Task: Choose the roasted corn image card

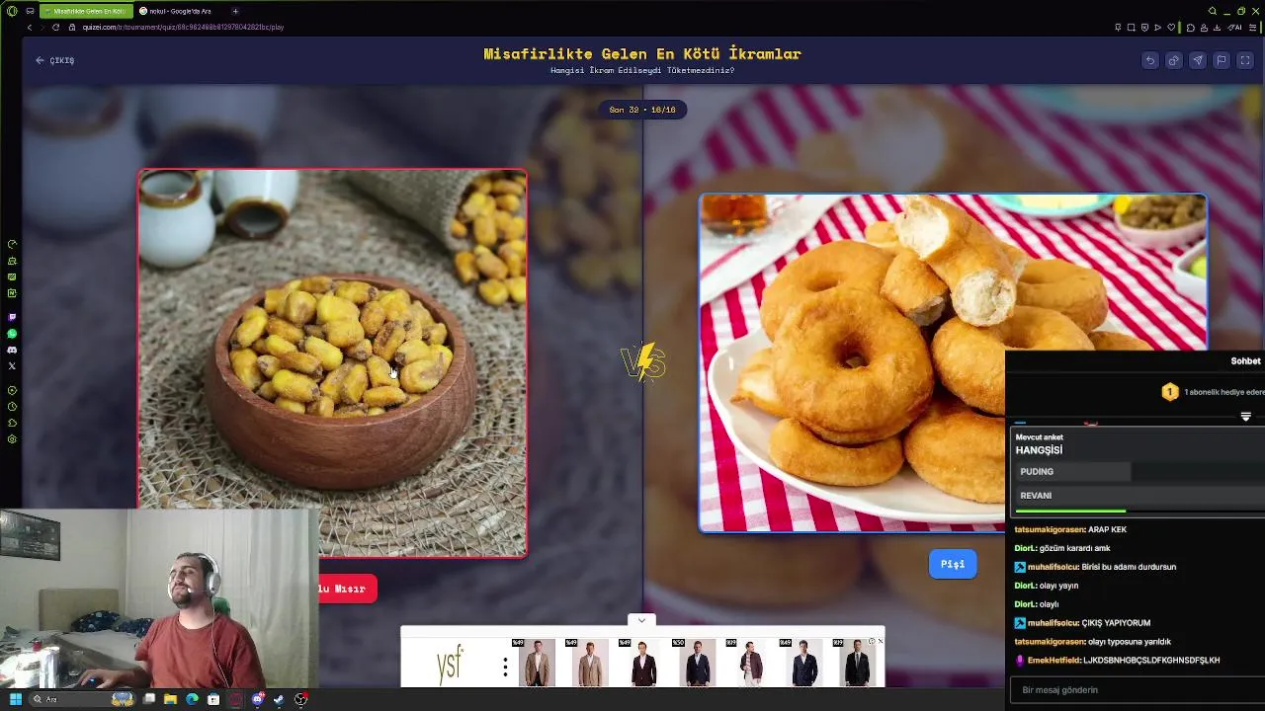Action: click(x=332, y=362)
